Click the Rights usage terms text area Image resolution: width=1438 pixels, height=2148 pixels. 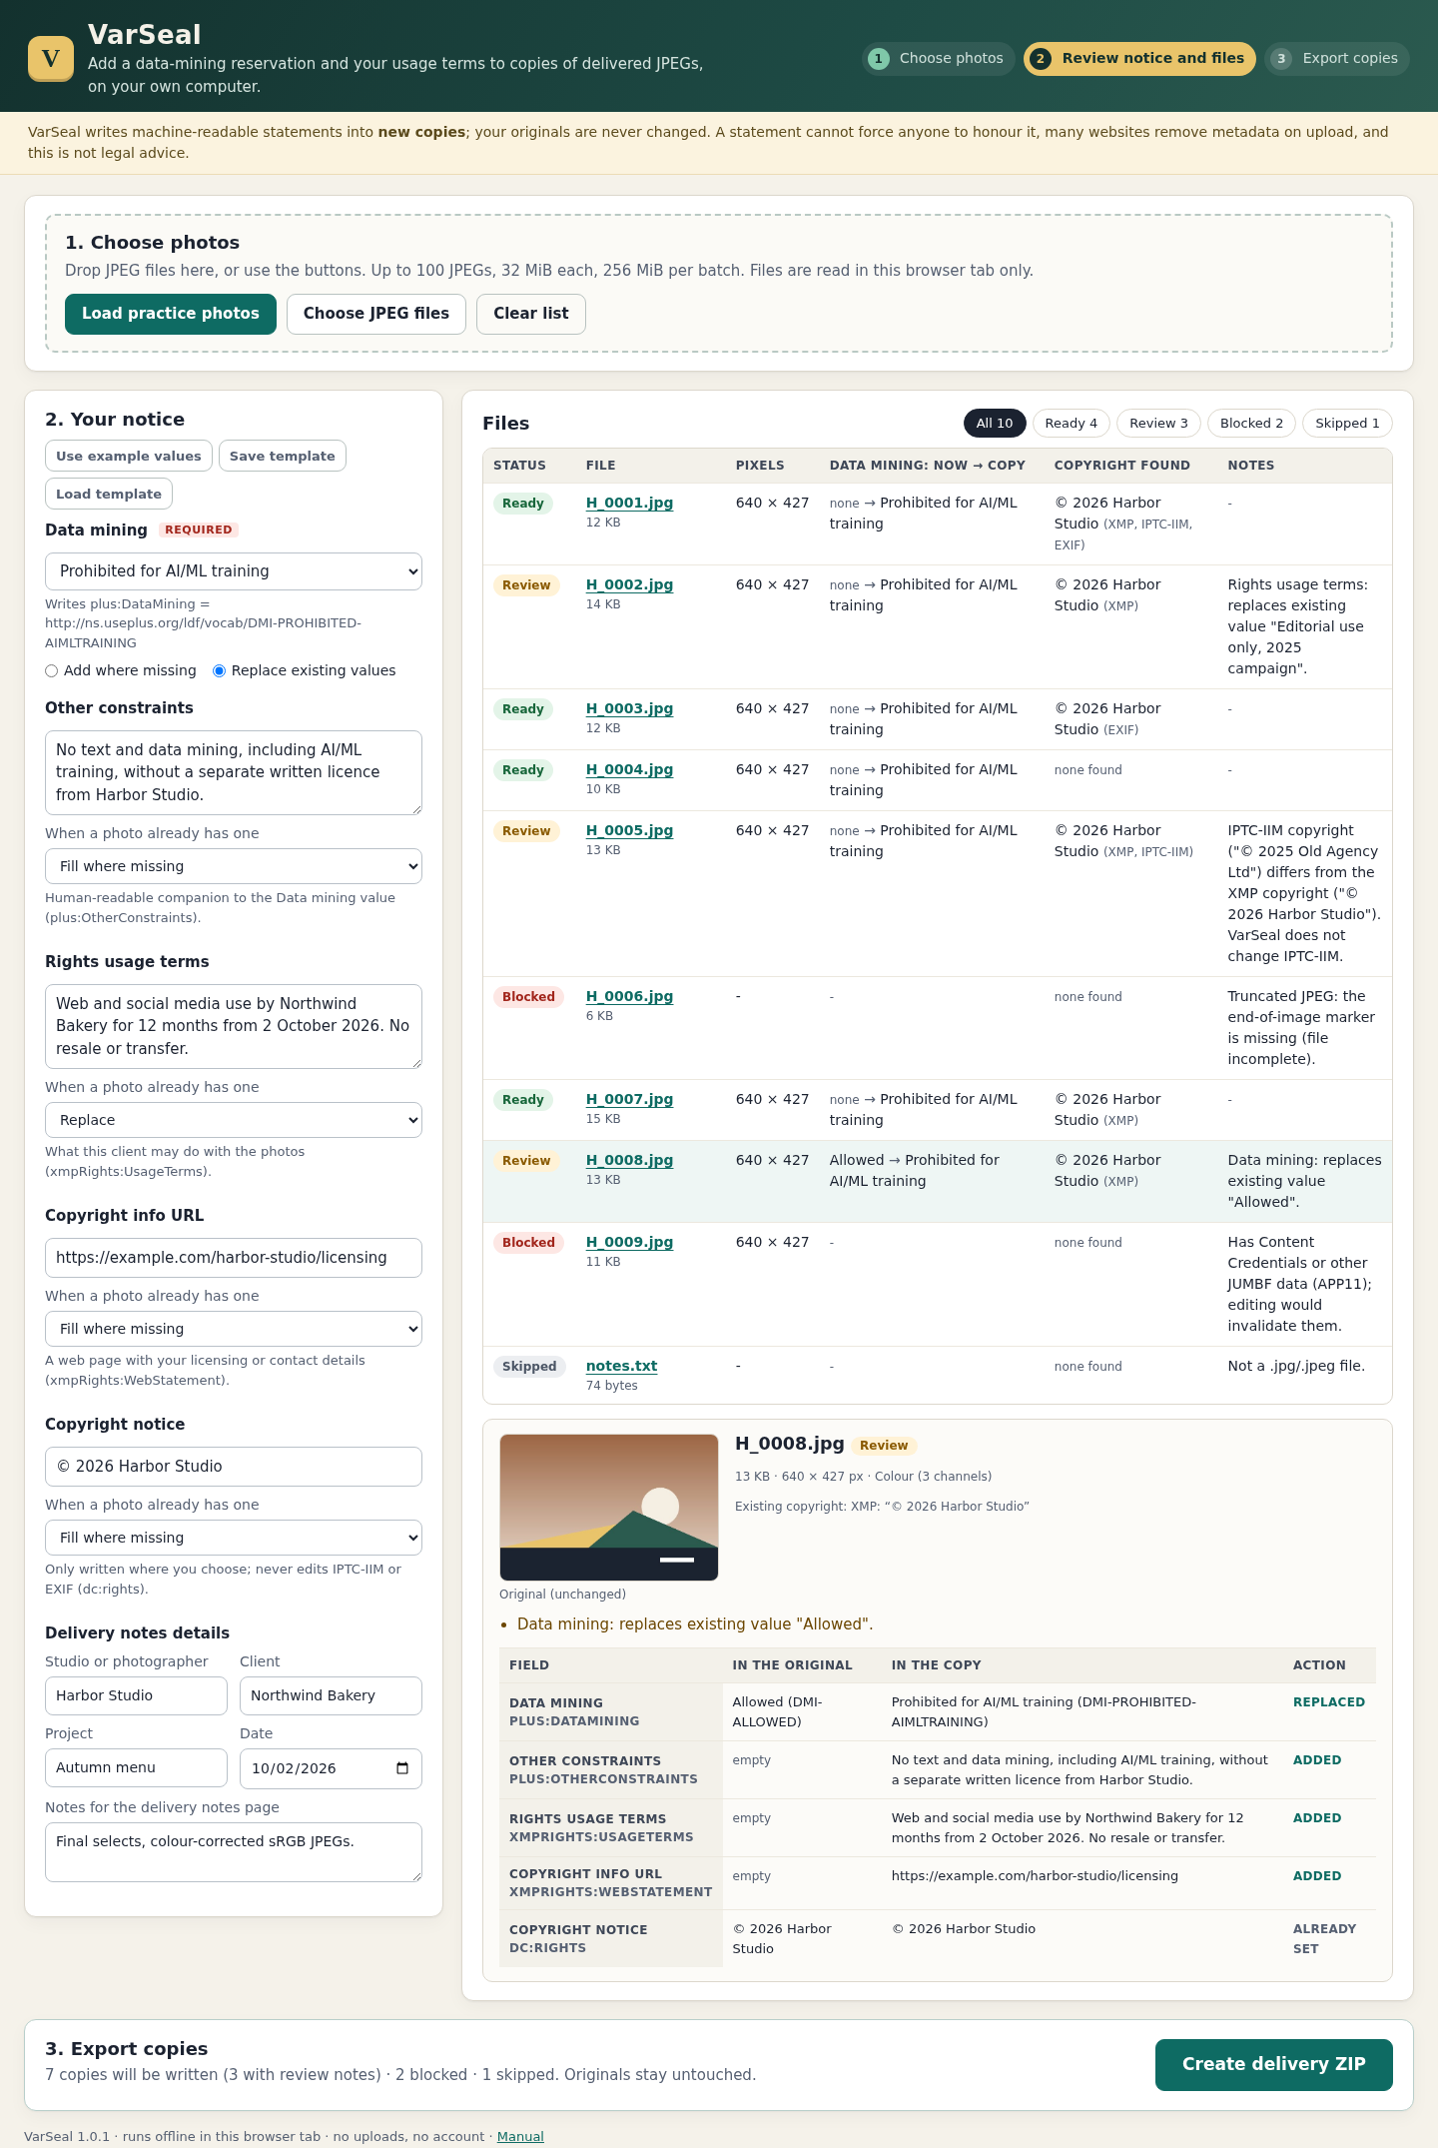point(234,1026)
